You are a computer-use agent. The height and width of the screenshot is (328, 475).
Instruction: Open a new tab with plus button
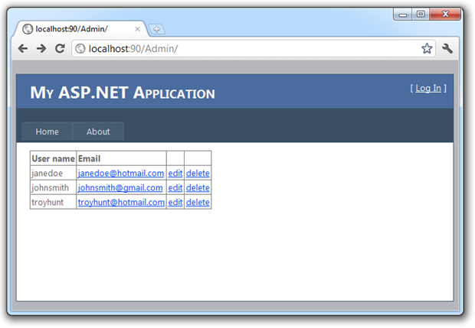[x=156, y=29]
